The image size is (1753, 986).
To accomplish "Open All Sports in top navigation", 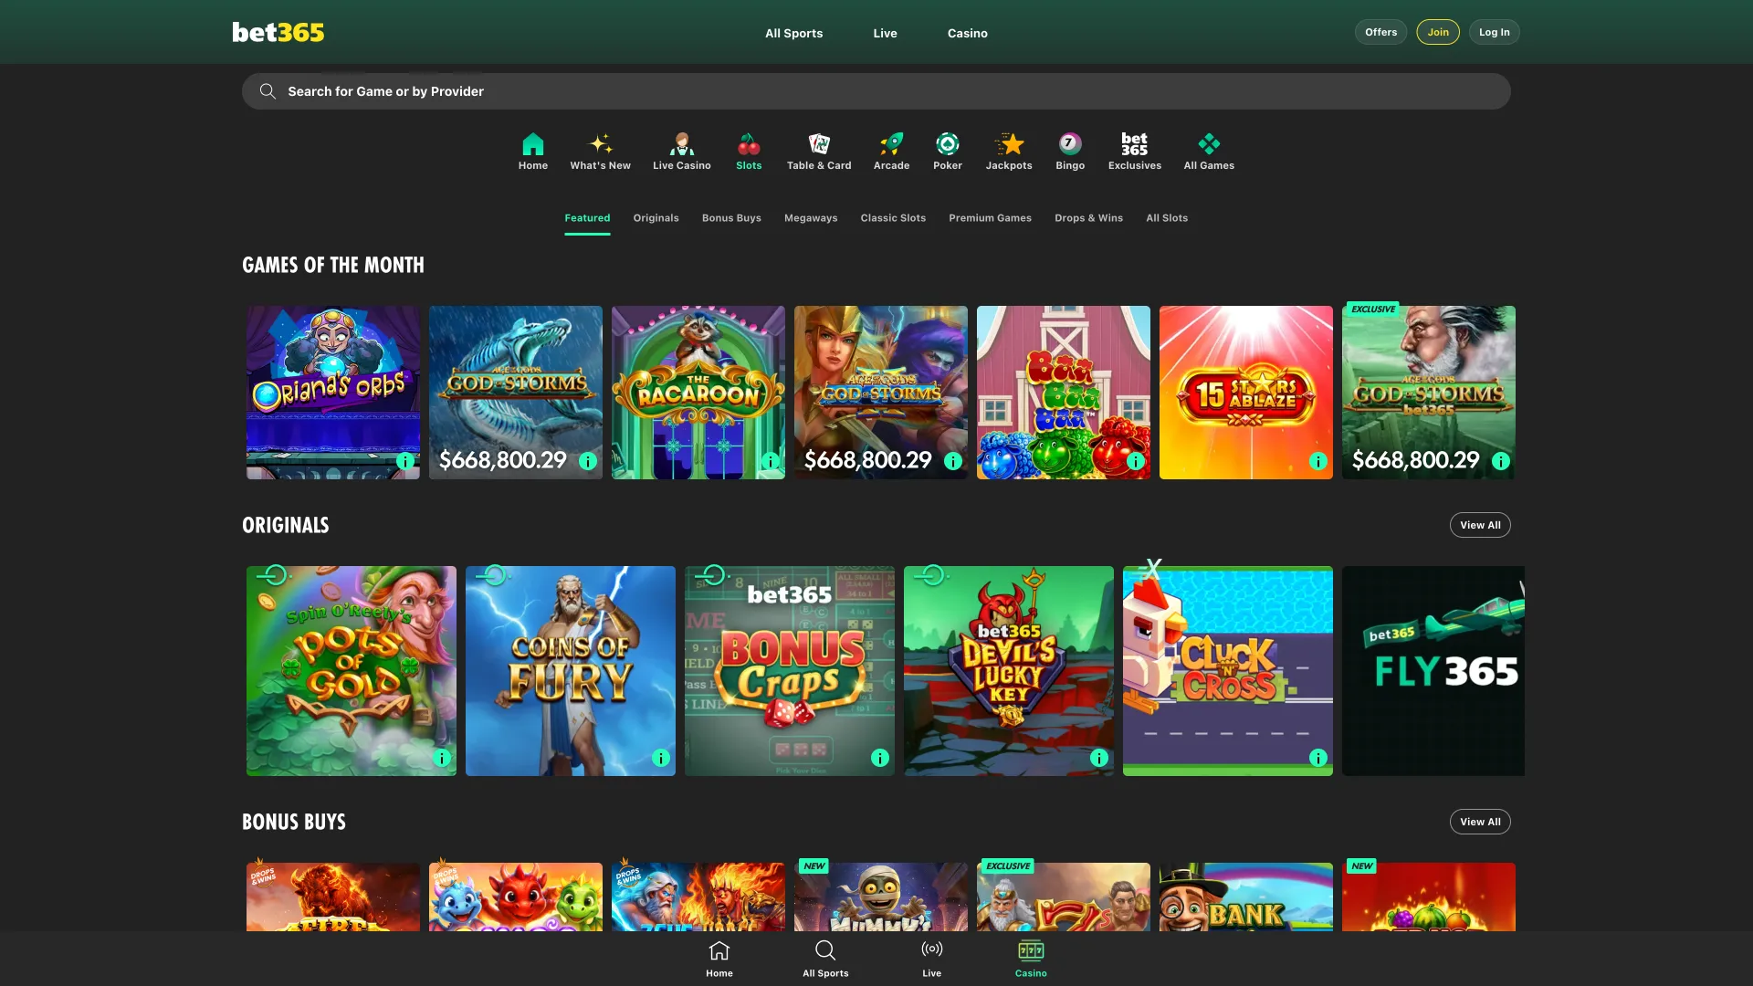I will [793, 33].
